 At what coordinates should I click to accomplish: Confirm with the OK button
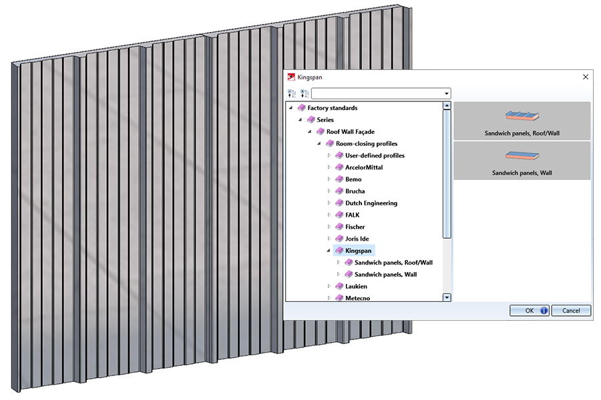(x=530, y=311)
